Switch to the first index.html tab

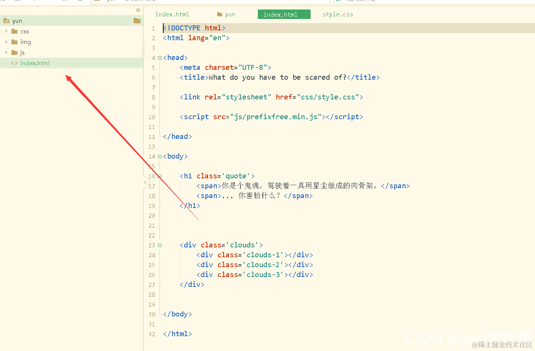point(172,14)
